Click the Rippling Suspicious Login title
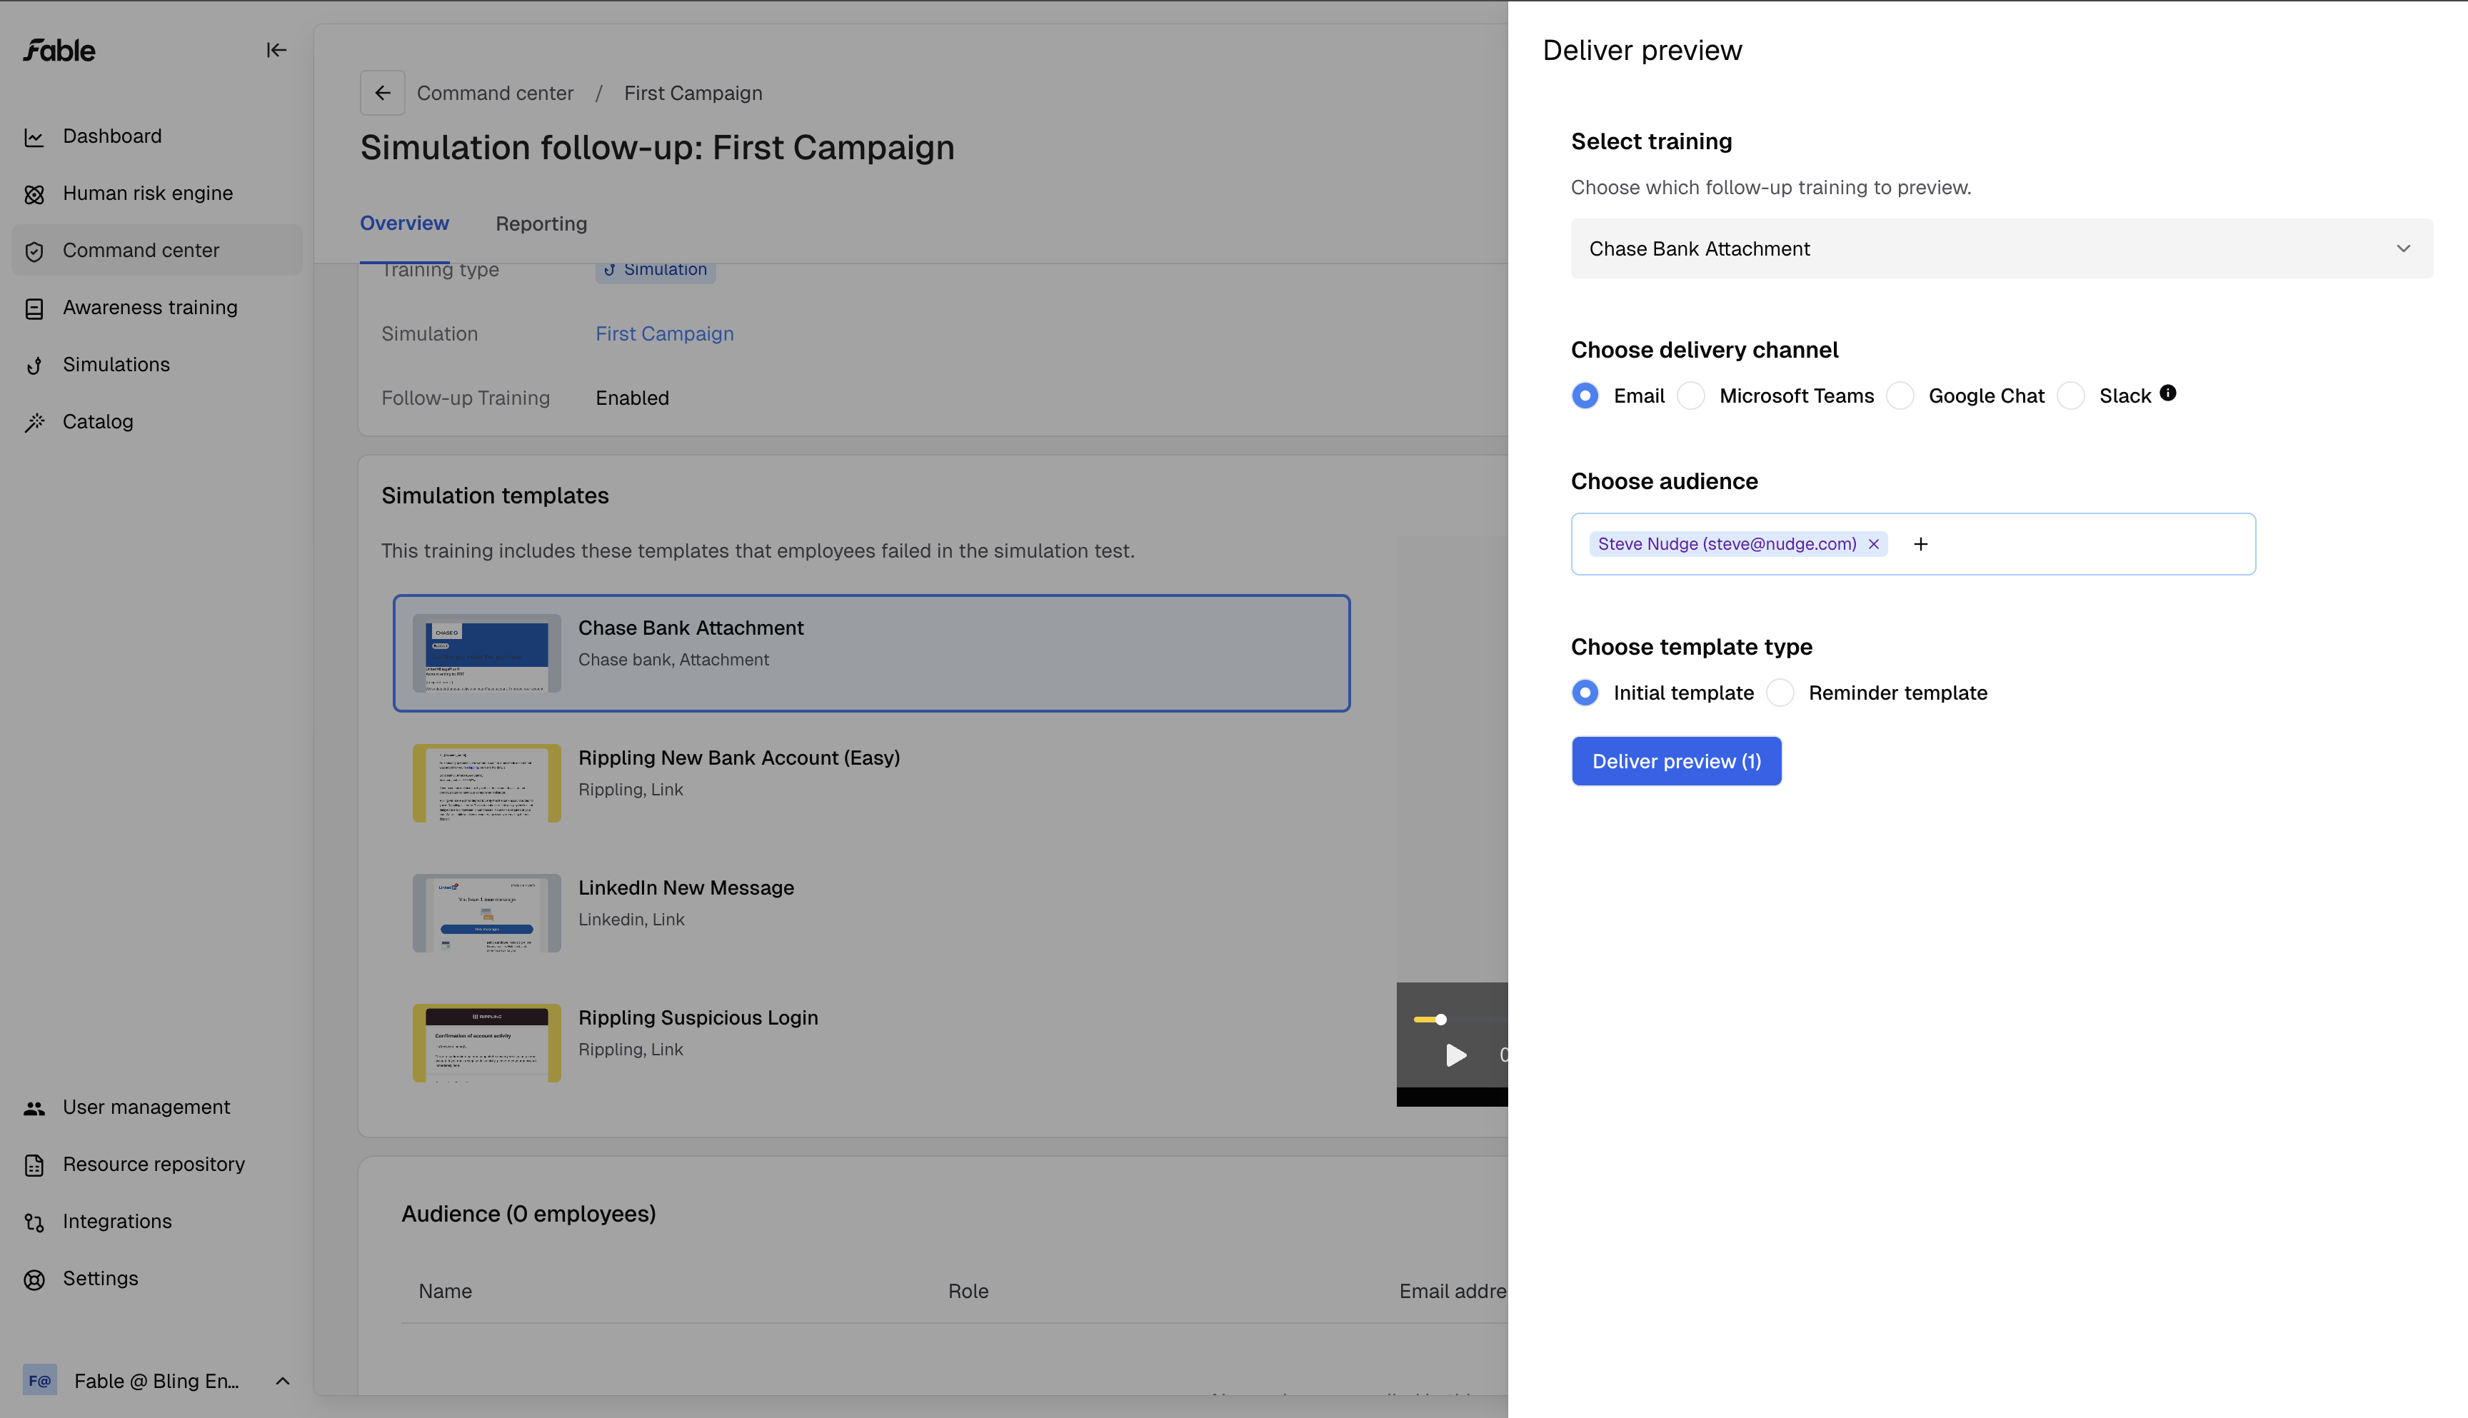The image size is (2468, 1418). pyautogui.click(x=698, y=1017)
